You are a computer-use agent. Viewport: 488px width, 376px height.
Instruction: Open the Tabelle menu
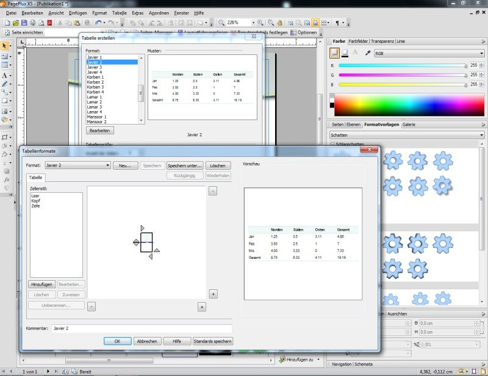coord(119,13)
